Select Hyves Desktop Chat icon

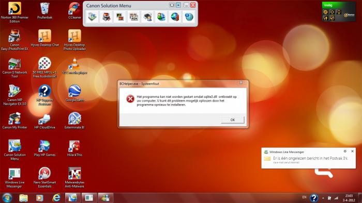44,38
